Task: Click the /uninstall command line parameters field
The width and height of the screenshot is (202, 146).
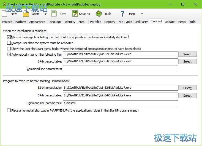Action: click(121, 103)
